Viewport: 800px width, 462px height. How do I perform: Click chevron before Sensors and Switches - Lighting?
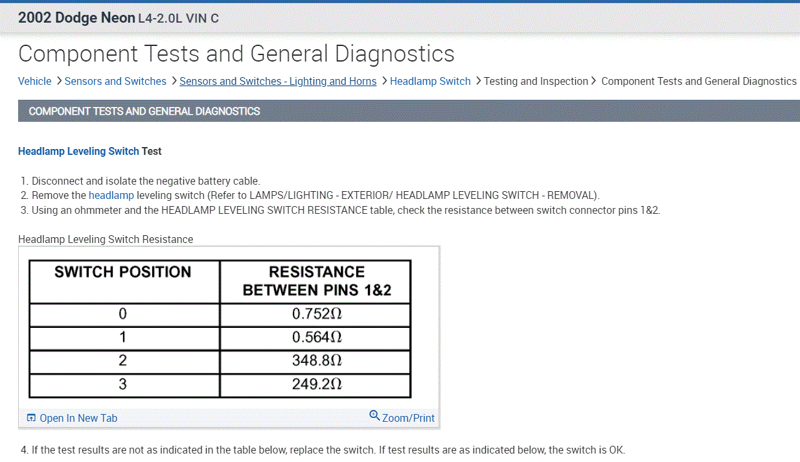173,81
